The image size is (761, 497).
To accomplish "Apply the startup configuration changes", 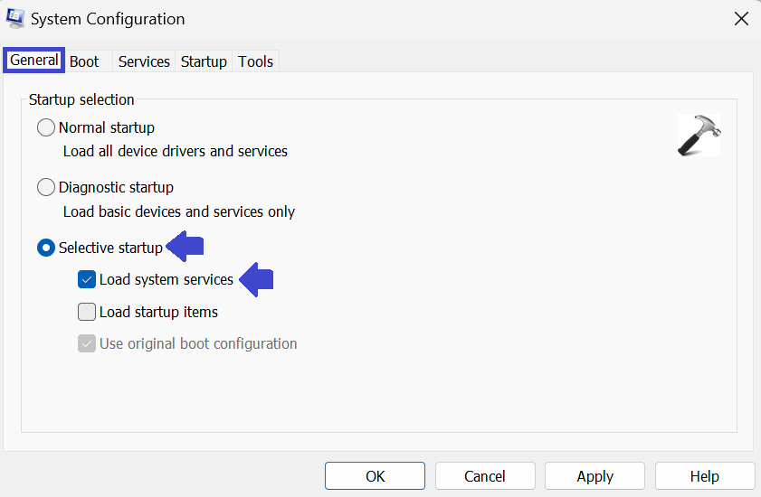I will pyautogui.click(x=595, y=476).
